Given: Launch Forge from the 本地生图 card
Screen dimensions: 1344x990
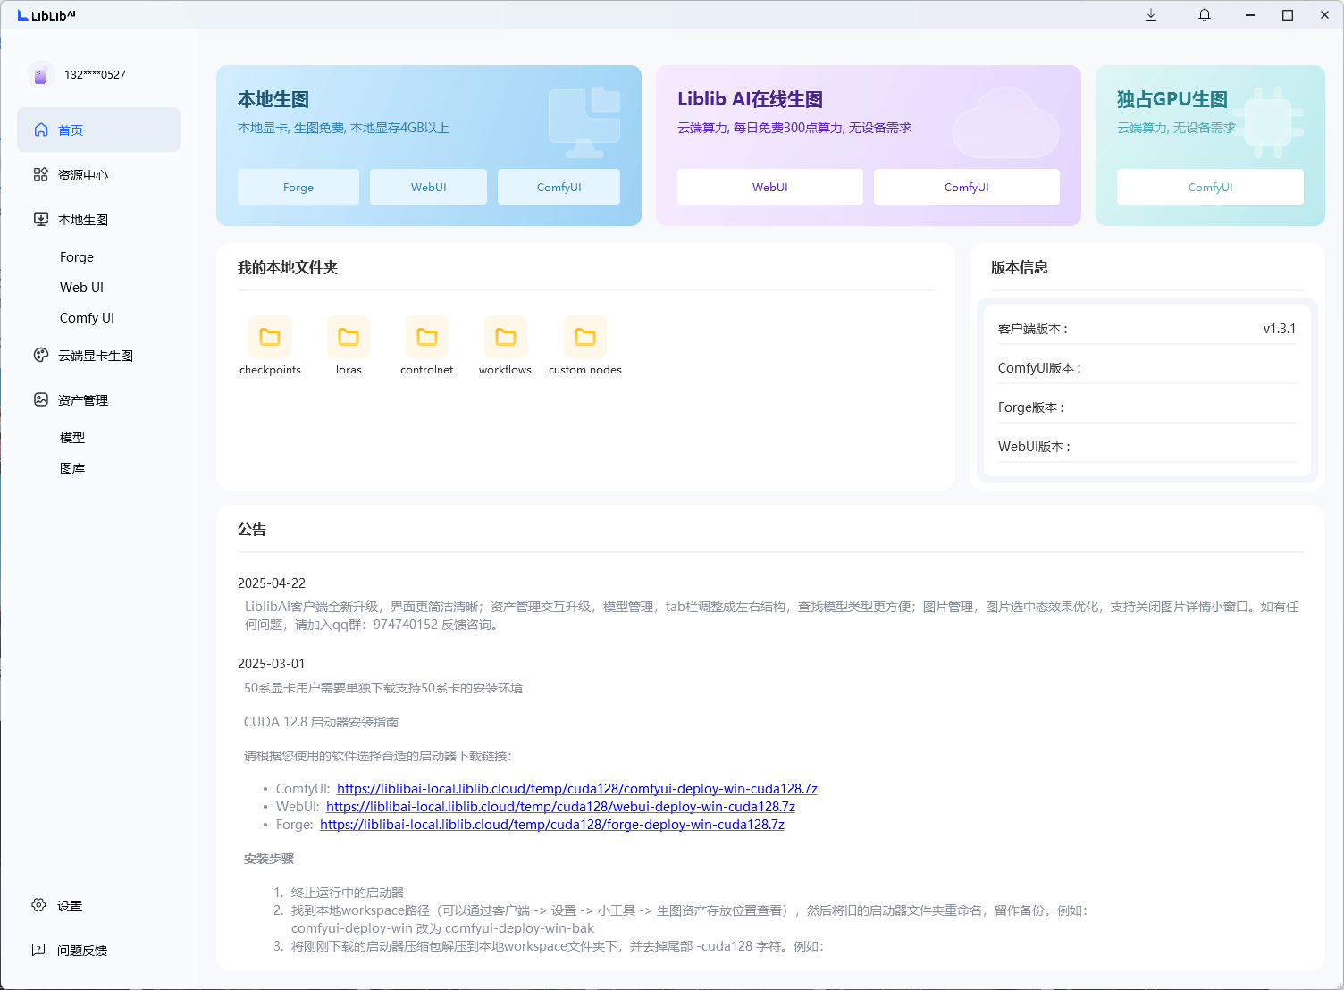Looking at the screenshot, I should (298, 187).
